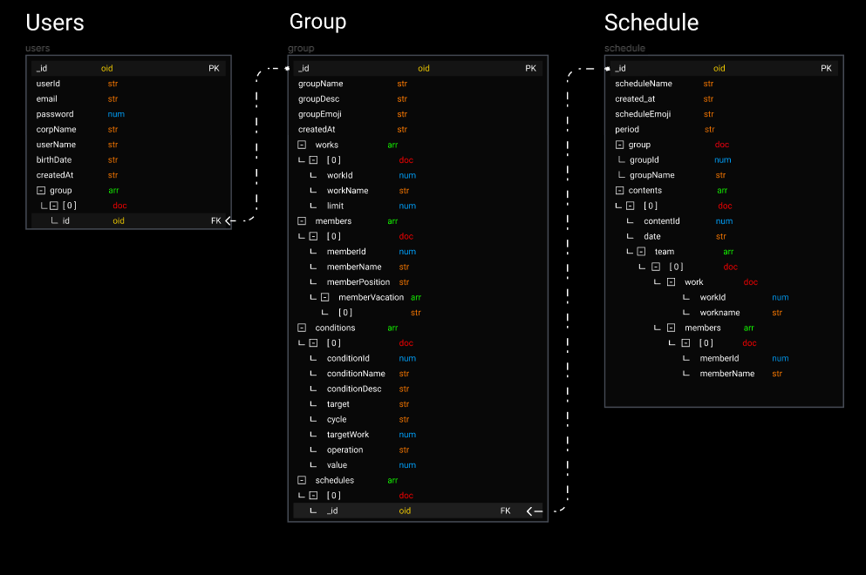
Task: Click the FK arrow on schedules _id row
Action: 534,511
